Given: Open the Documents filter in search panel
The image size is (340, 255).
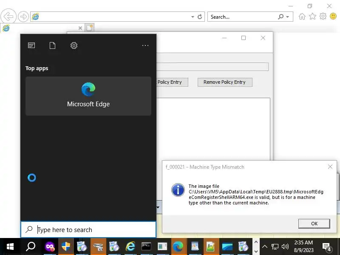Looking at the screenshot, I should tap(52, 45).
